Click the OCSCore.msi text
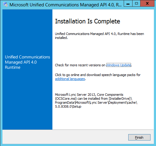The image size is (156, 146). point(66,99)
